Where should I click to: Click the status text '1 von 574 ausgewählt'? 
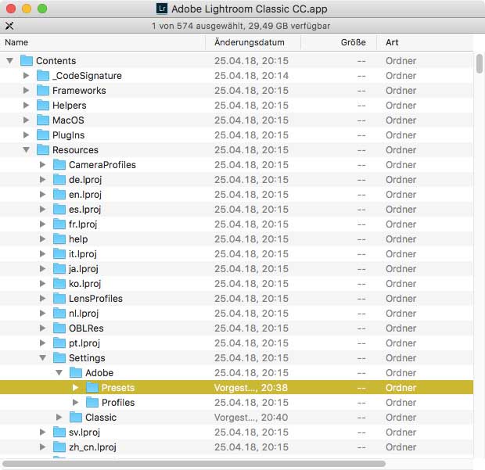coord(198,26)
